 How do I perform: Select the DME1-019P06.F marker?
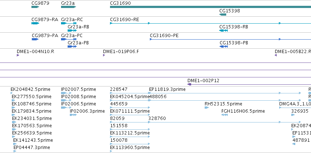pyautogui.click(x=104, y=55)
